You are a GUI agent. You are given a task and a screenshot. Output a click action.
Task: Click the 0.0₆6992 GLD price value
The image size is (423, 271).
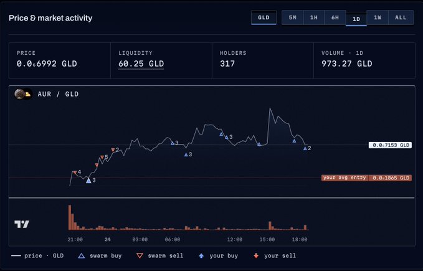click(47, 64)
